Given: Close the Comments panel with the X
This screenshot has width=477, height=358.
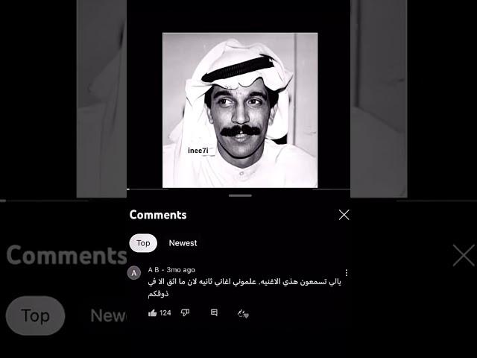Looking at the screenshot, I should [344, 215].
